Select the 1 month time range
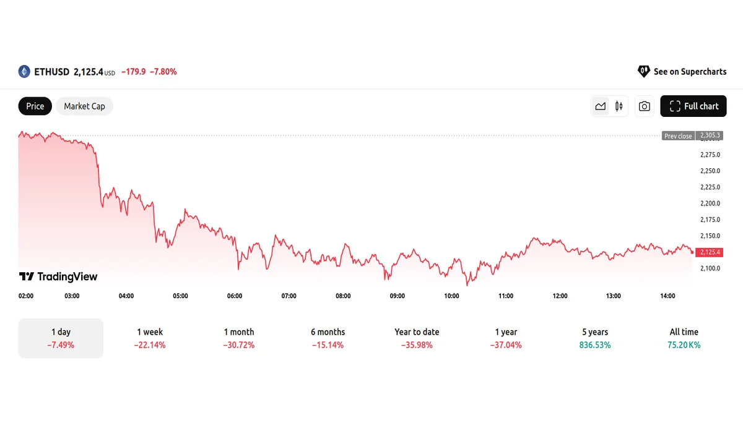The width and height of the screenshot is (743, 433). click(239, 338)
